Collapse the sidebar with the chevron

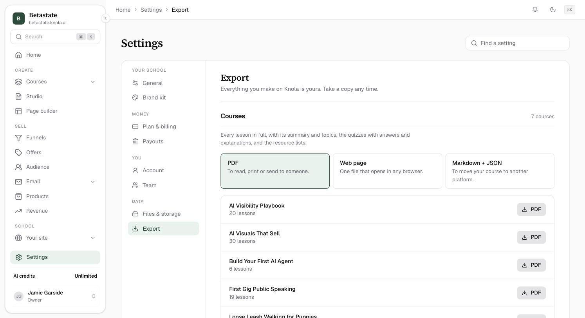click(x=105, y=18)
